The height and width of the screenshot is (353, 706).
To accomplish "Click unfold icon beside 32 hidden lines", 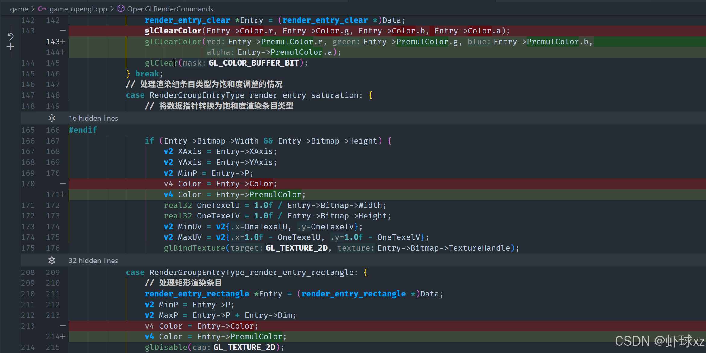I will [52, 261].
